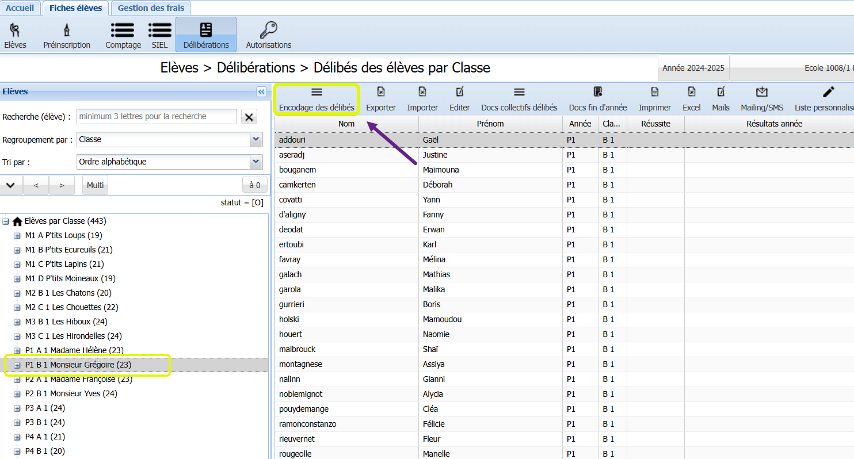
Task: Select the Délibérations ribbon icon
Action: (x=206, y=35)
